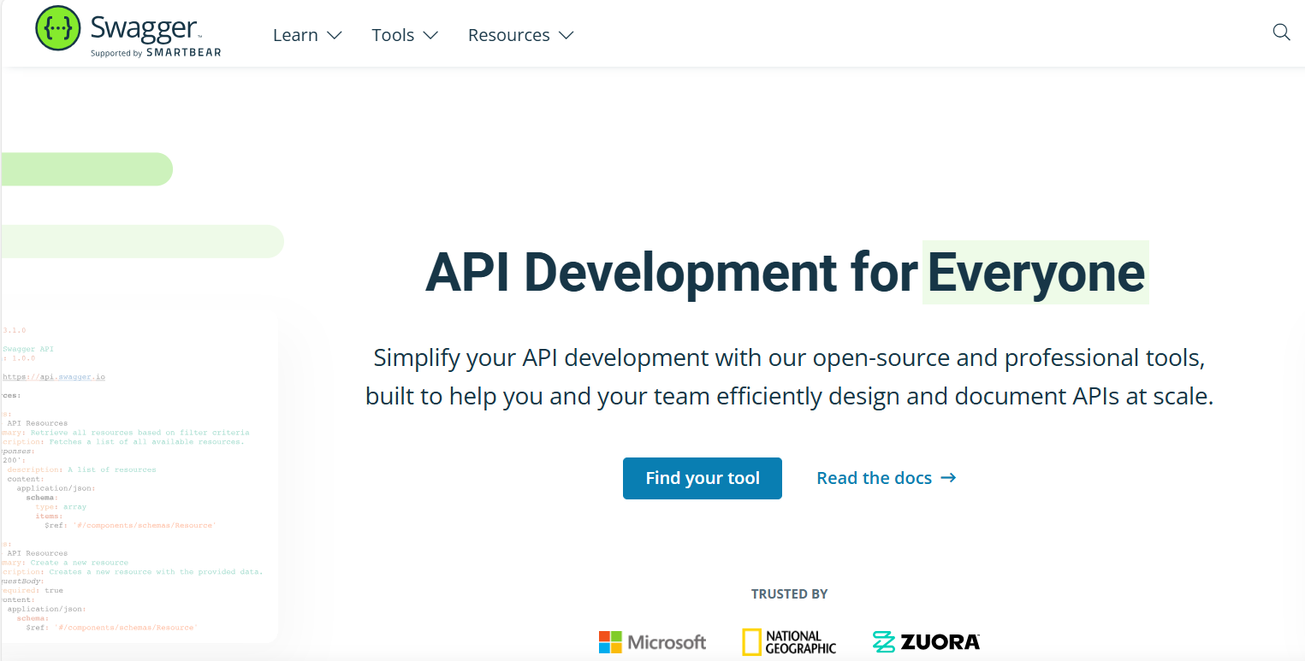Click the Microsoft logo

point(652,642)
